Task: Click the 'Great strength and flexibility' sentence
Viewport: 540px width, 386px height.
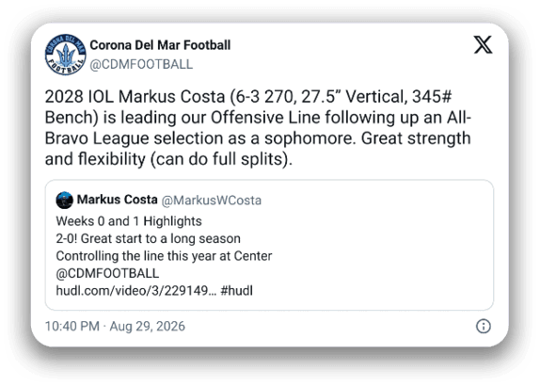Action: (x=258, y=149)
